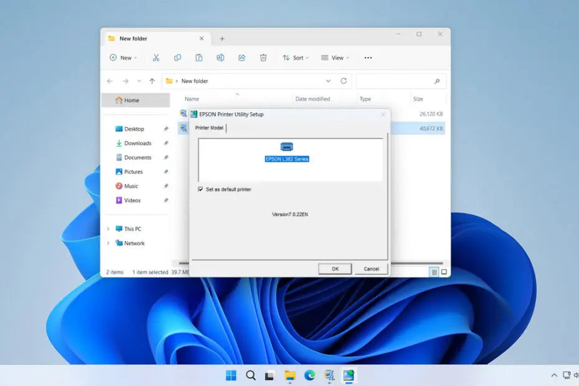The height and width of the screenshot is (386, 579).
Task: Open a new File Explorer tab with plus
Action: (x=222, y=39)
